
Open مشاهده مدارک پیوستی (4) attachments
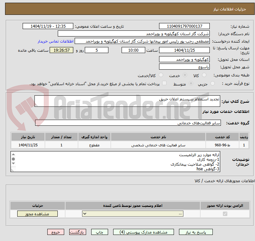click(x=144, y=232)
